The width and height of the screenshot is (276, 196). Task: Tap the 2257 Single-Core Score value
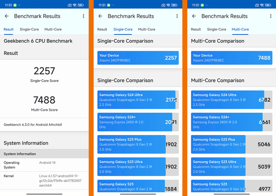(44, 71)
